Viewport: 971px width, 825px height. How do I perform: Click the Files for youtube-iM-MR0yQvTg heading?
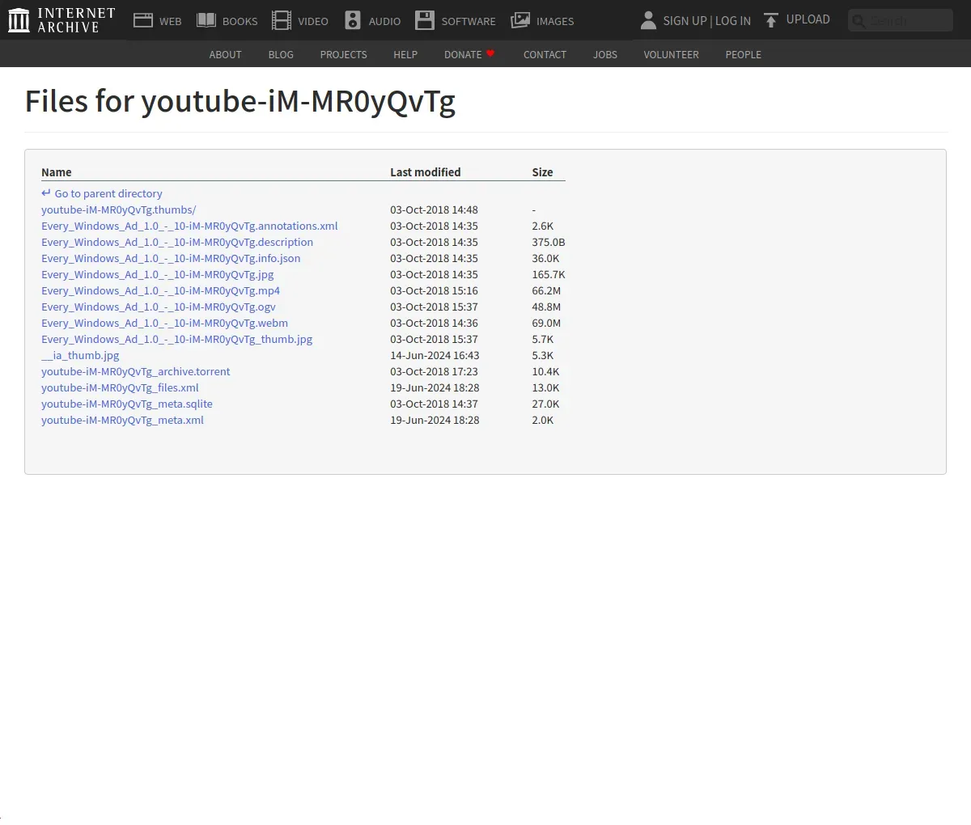coord(240,102)
